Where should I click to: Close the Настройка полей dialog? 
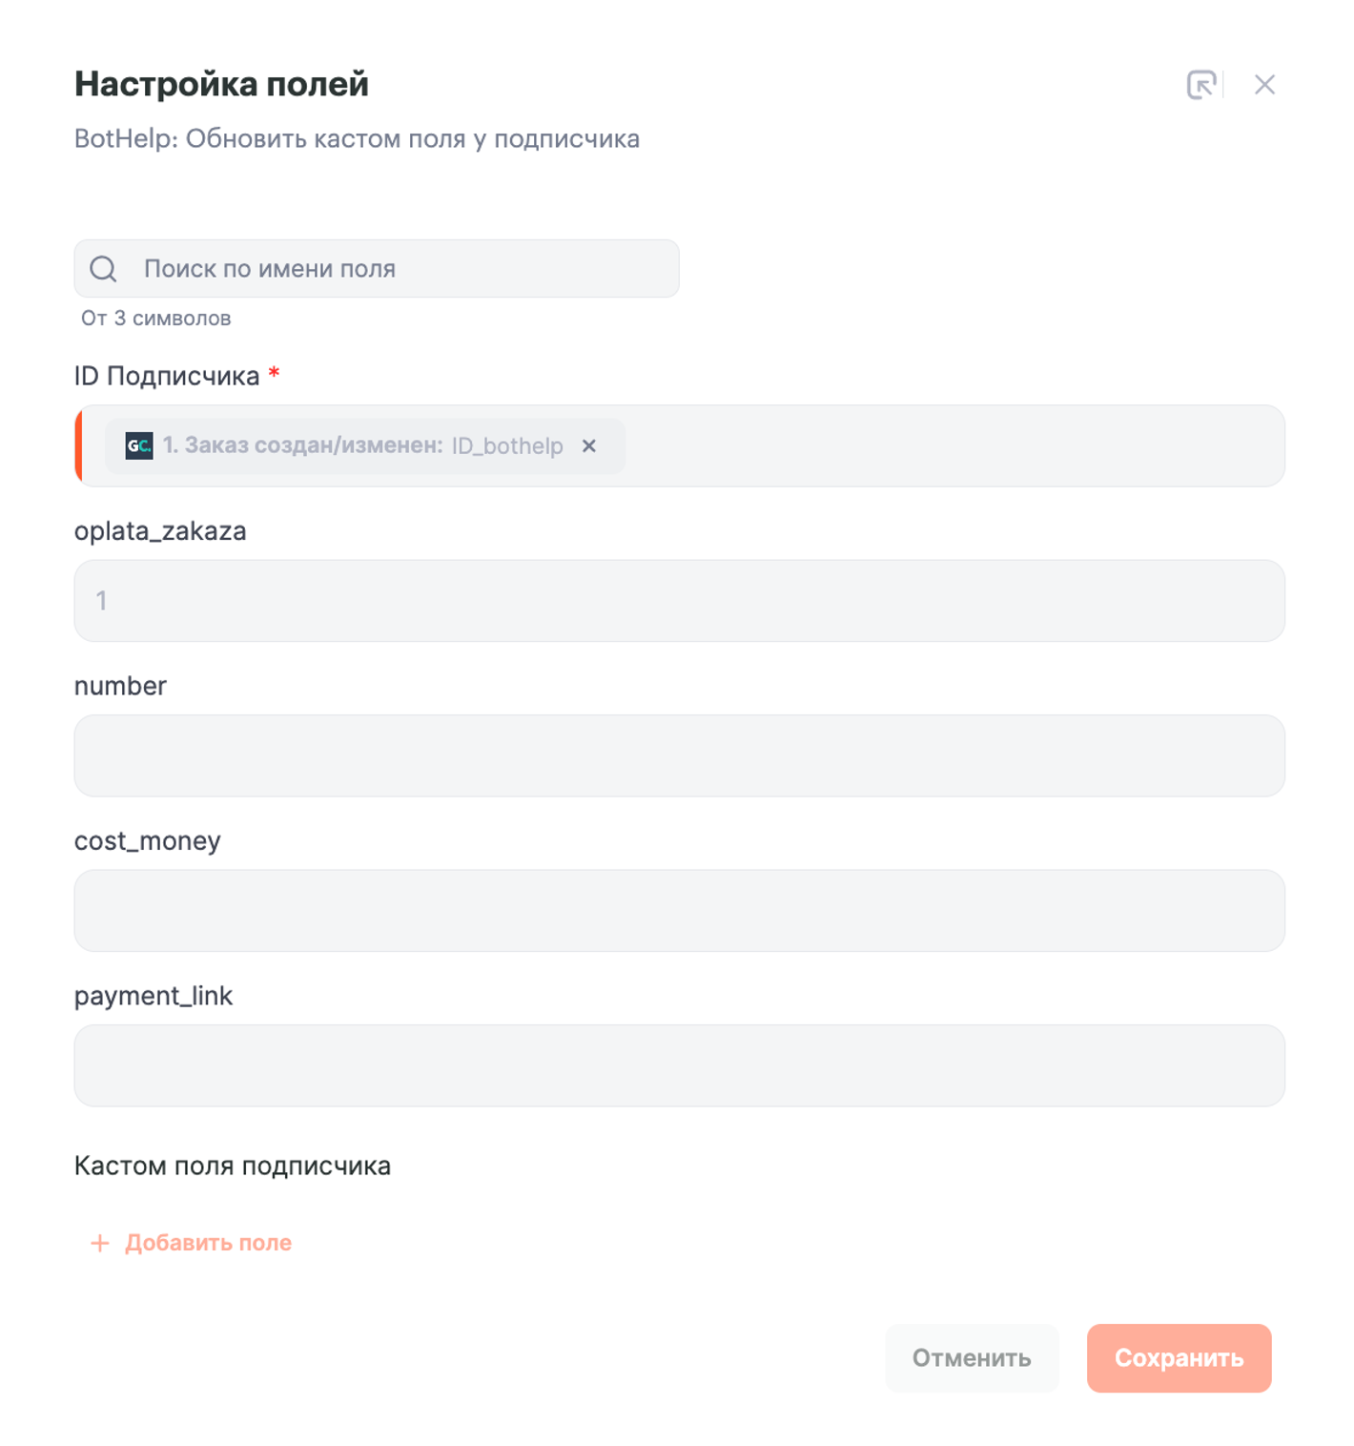1264,85
